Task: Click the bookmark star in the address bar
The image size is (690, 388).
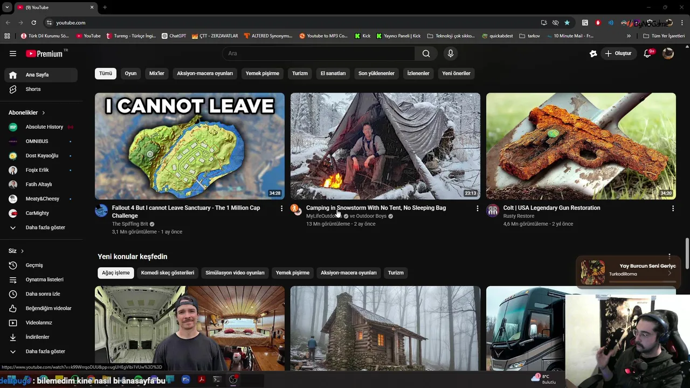Action: 567,23
